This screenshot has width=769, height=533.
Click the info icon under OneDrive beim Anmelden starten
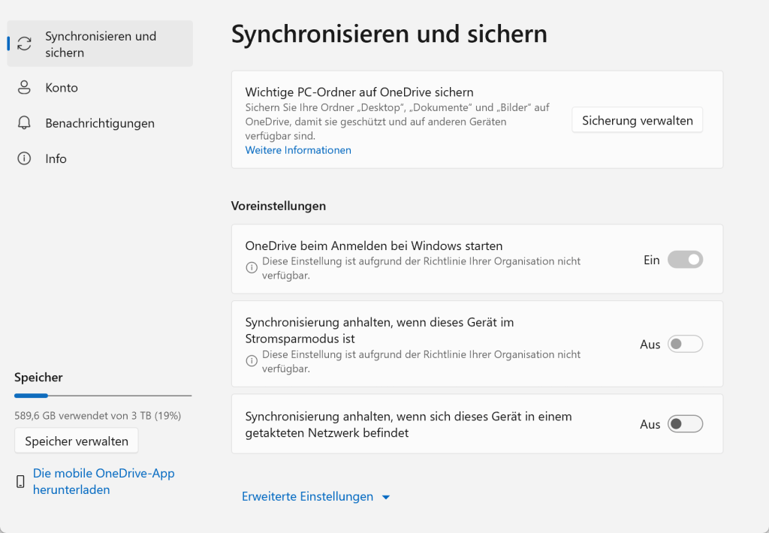(252, 266)
